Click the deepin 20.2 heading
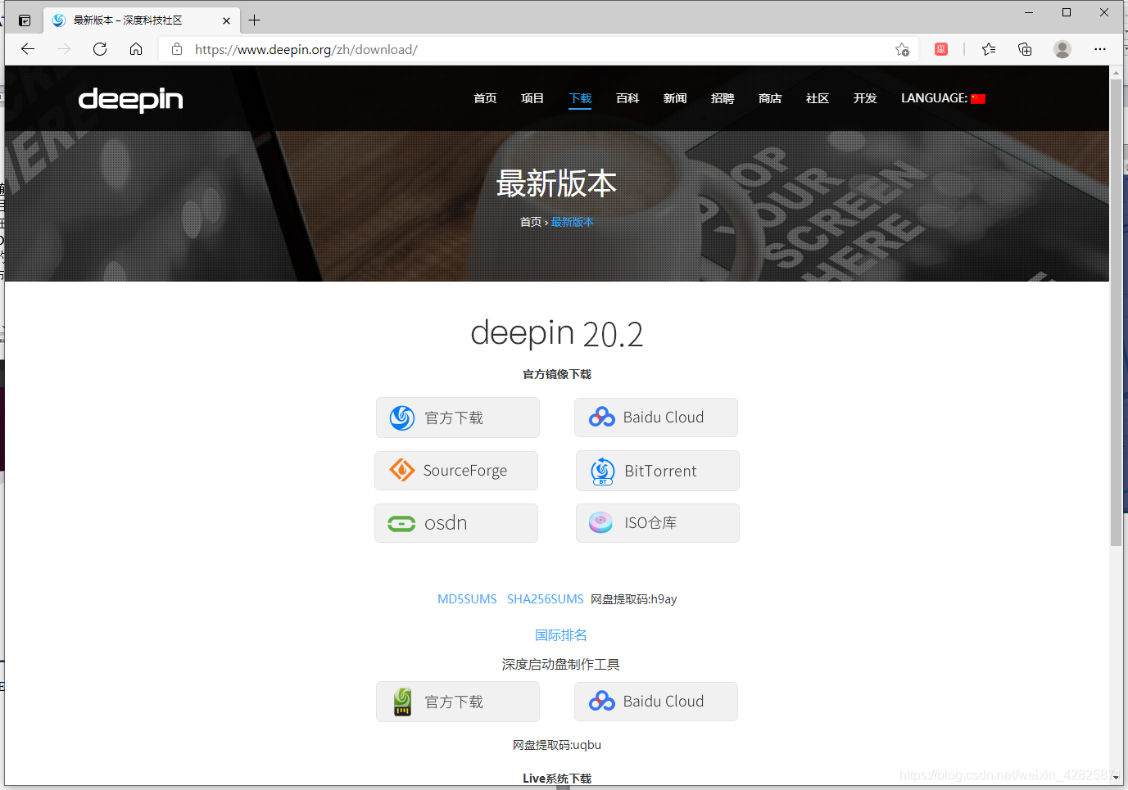This screenshot has height=790, width=1128. (x=557, y=333)
